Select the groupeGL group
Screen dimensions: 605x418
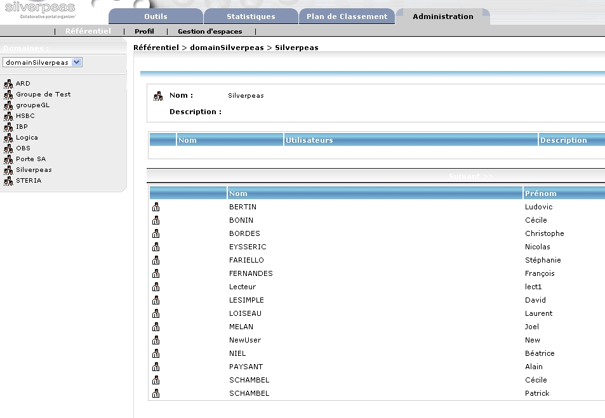[33, 105]
